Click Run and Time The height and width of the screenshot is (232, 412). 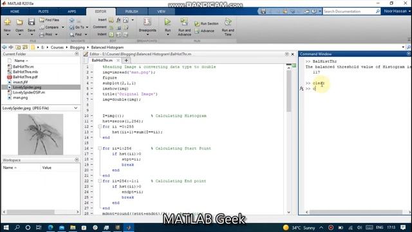[x=228, y=27]
